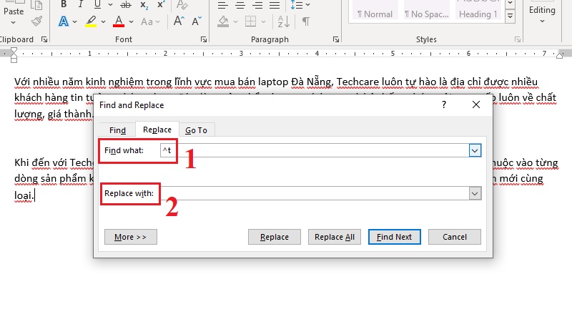Screen dimensions: 572x322
Task: Open the Replace with history dropdown
Action: click(x=475, y=193)
